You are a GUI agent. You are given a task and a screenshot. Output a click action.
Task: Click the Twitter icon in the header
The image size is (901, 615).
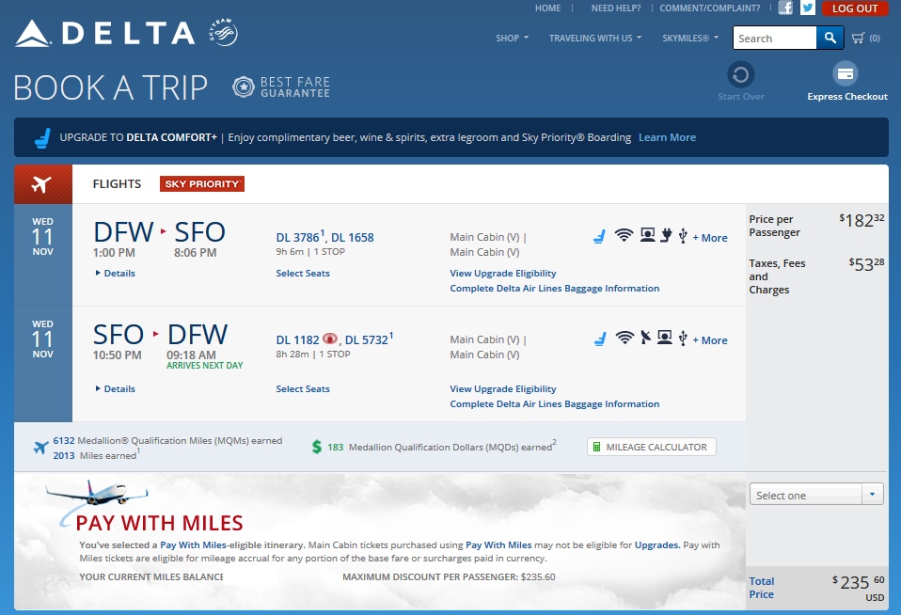point(808,8)
